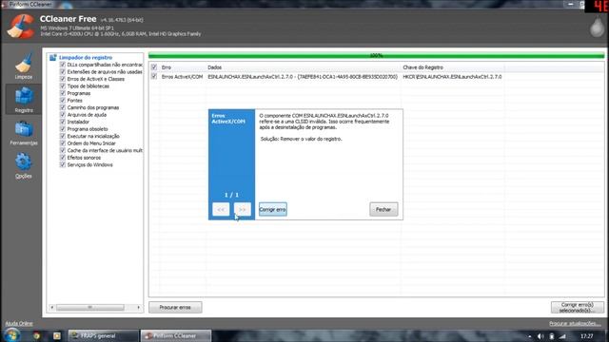The image size is (609, 342).
Task: Select Limpador do registro tree heading
Action: click(x=86, y=57)
